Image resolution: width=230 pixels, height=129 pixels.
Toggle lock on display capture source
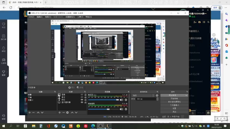85,102
